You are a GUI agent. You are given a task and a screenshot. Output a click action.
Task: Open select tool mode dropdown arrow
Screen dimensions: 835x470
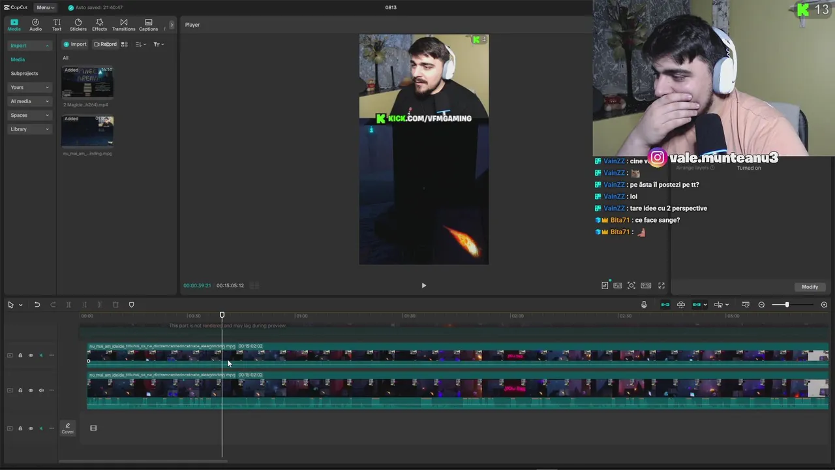20,305
